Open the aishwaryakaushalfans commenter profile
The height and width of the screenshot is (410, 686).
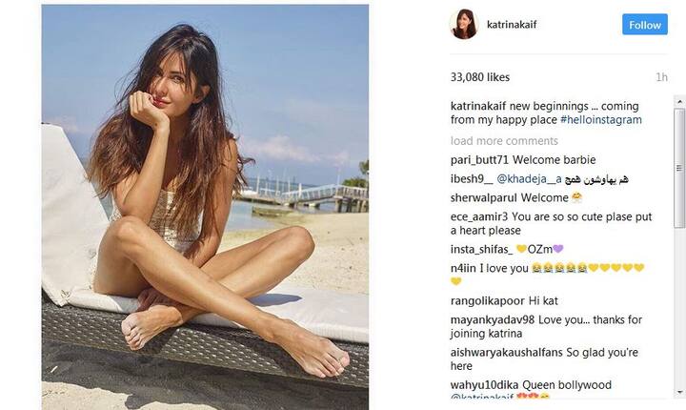pyautogui.click(x=507, y=353)
